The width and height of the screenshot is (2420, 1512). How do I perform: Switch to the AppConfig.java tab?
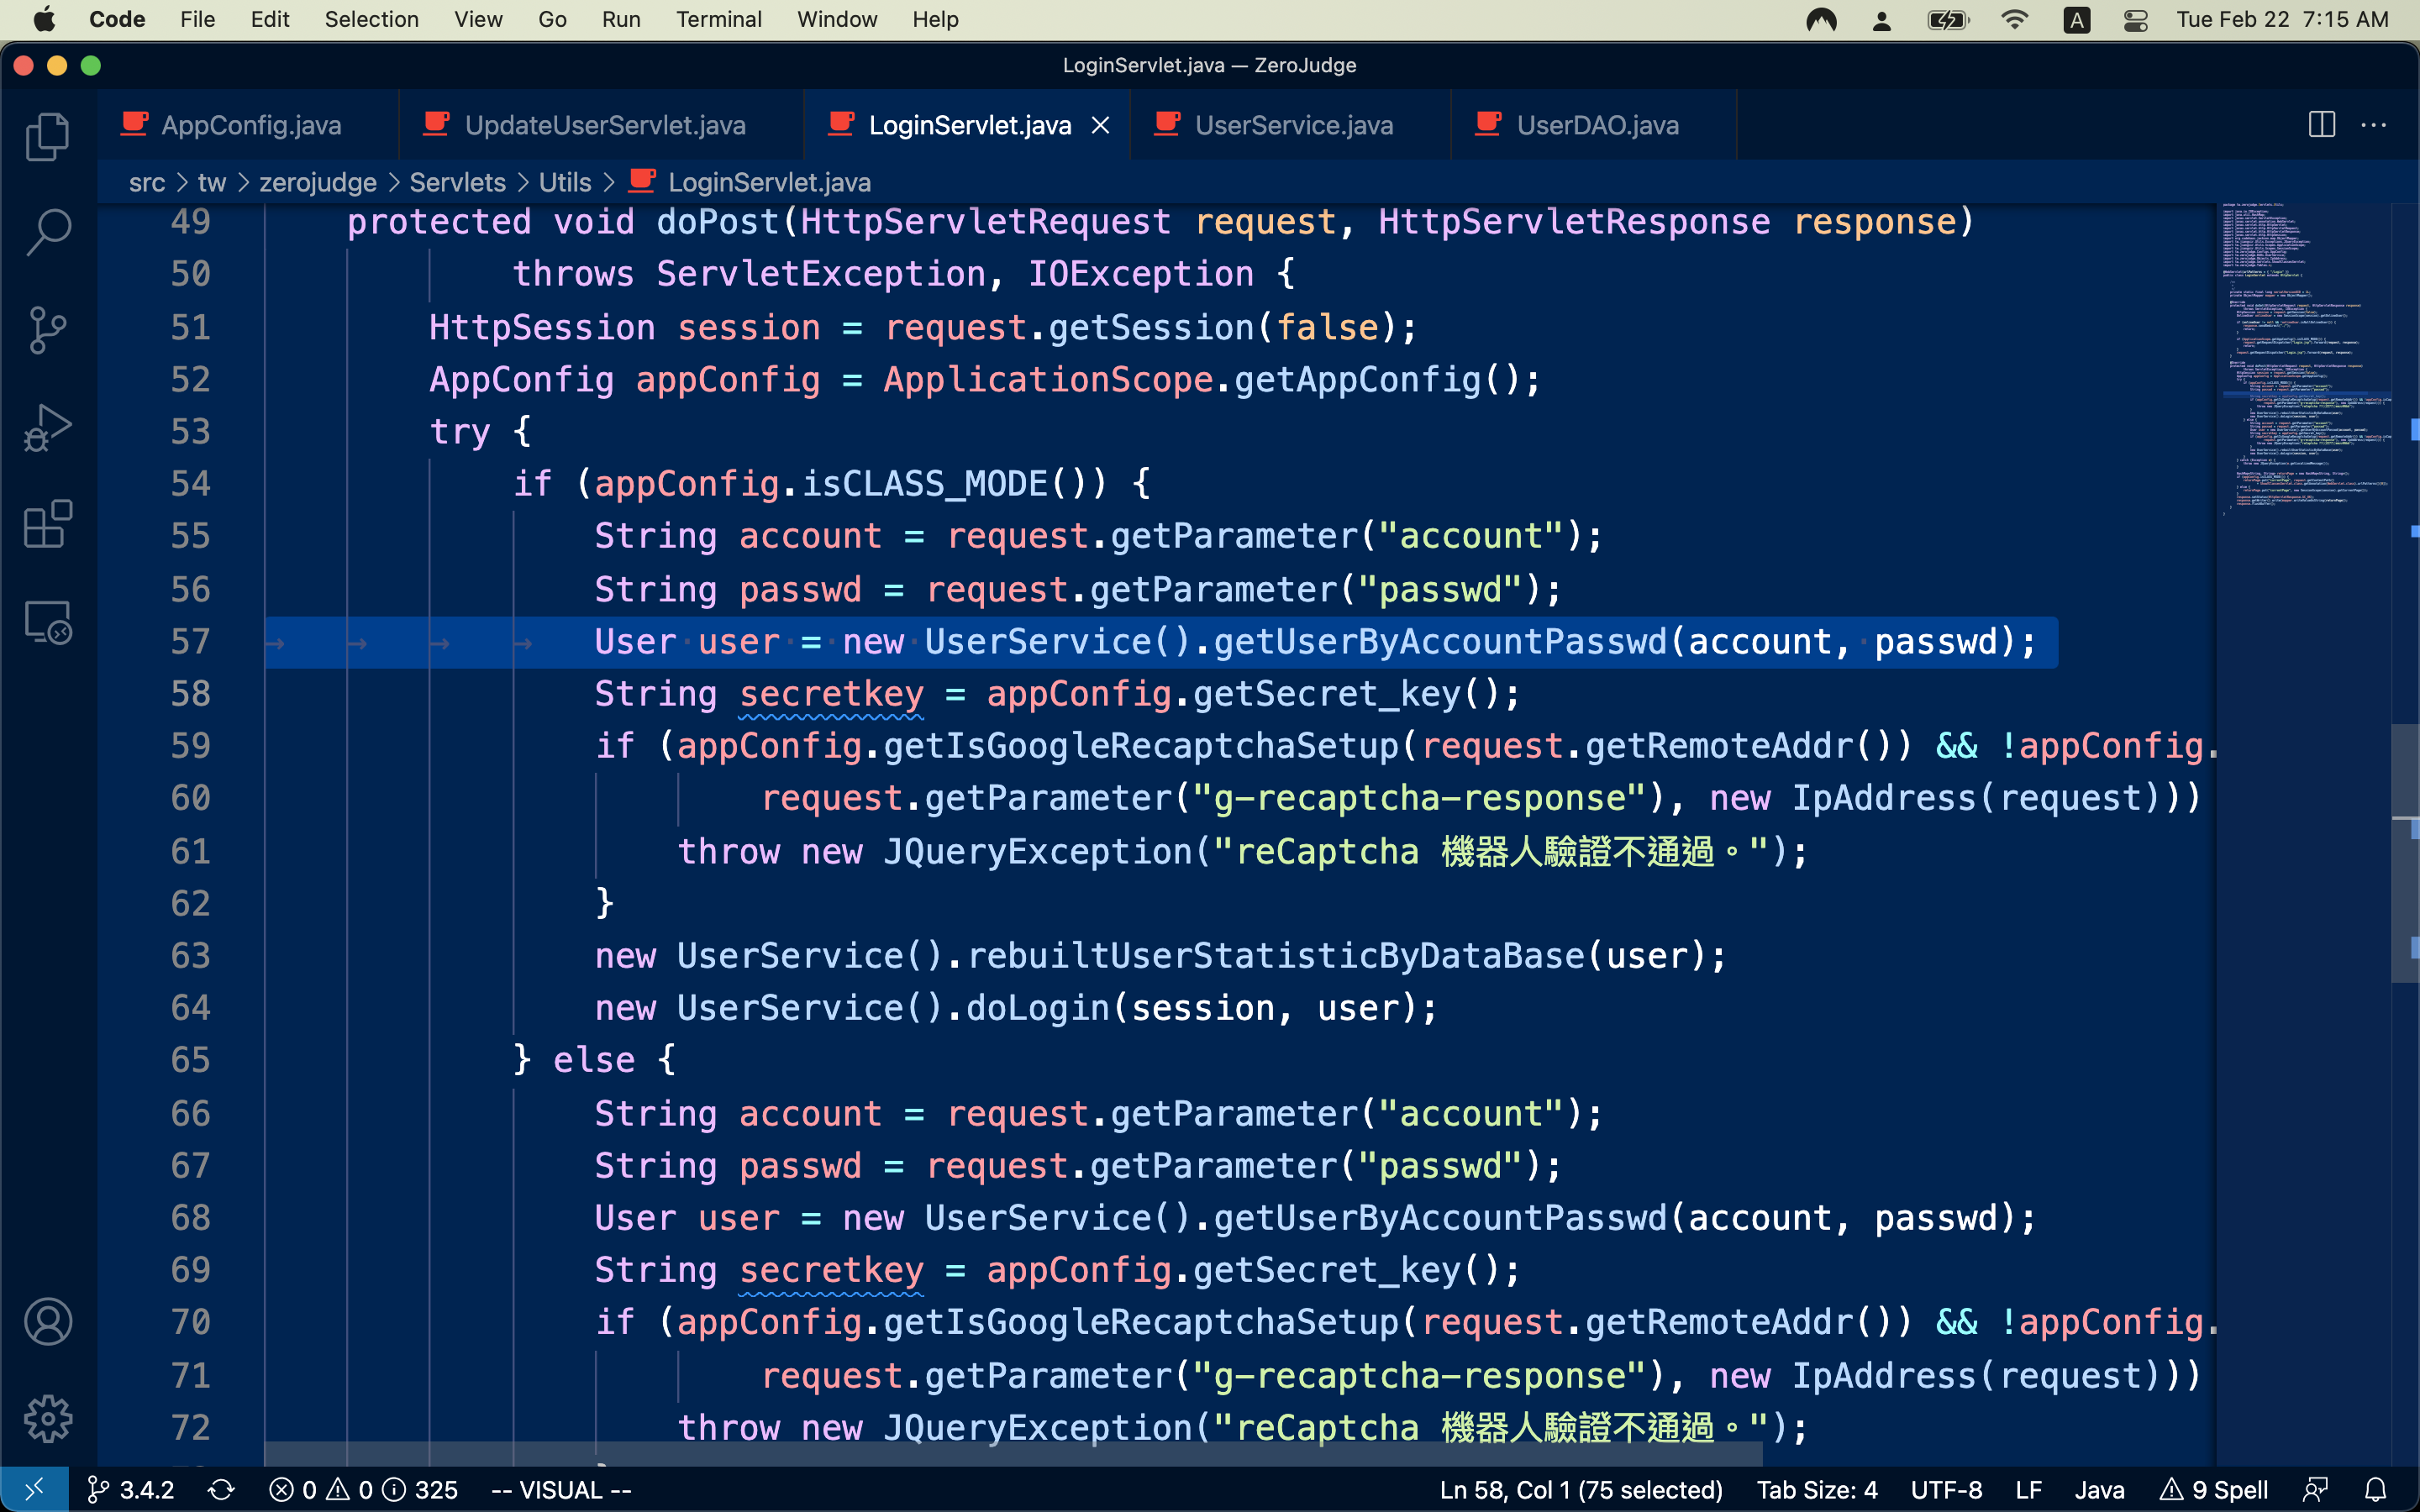[248, 125]
